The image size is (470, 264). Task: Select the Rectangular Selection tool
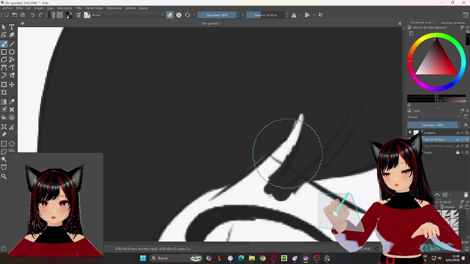click(4, 144)
